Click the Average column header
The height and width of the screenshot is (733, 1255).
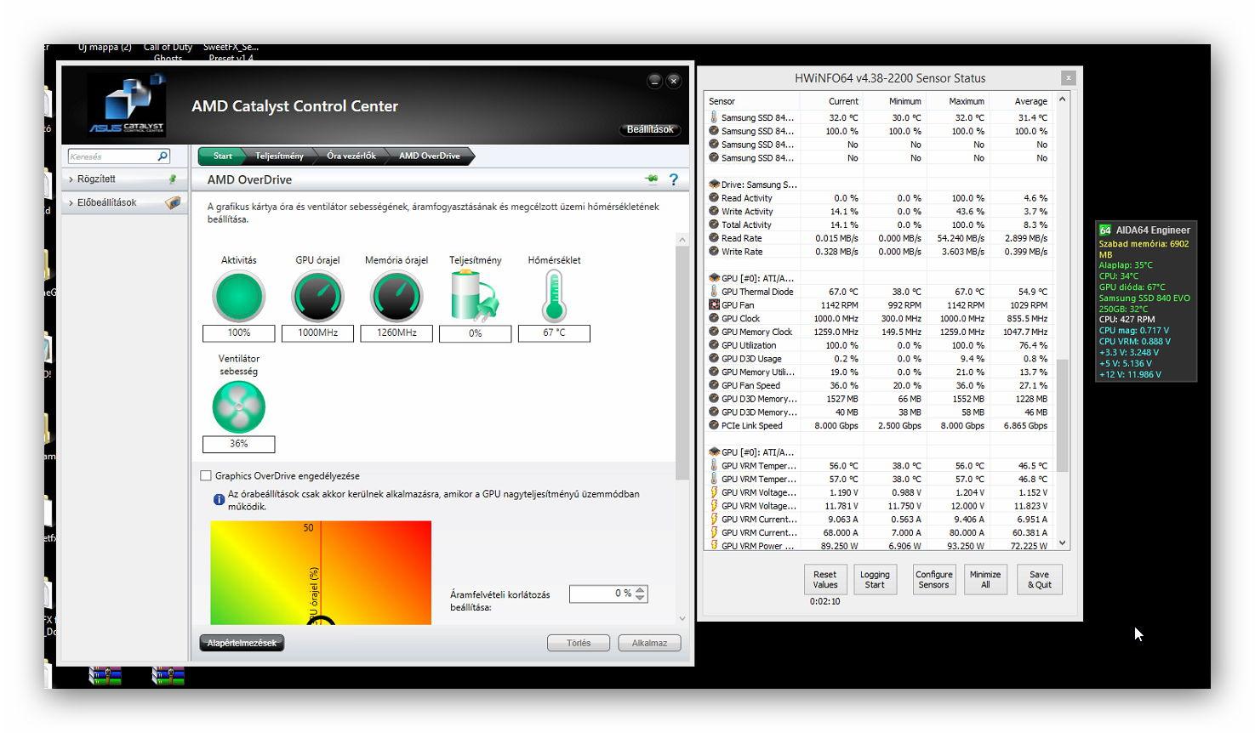click(1022, 101)
